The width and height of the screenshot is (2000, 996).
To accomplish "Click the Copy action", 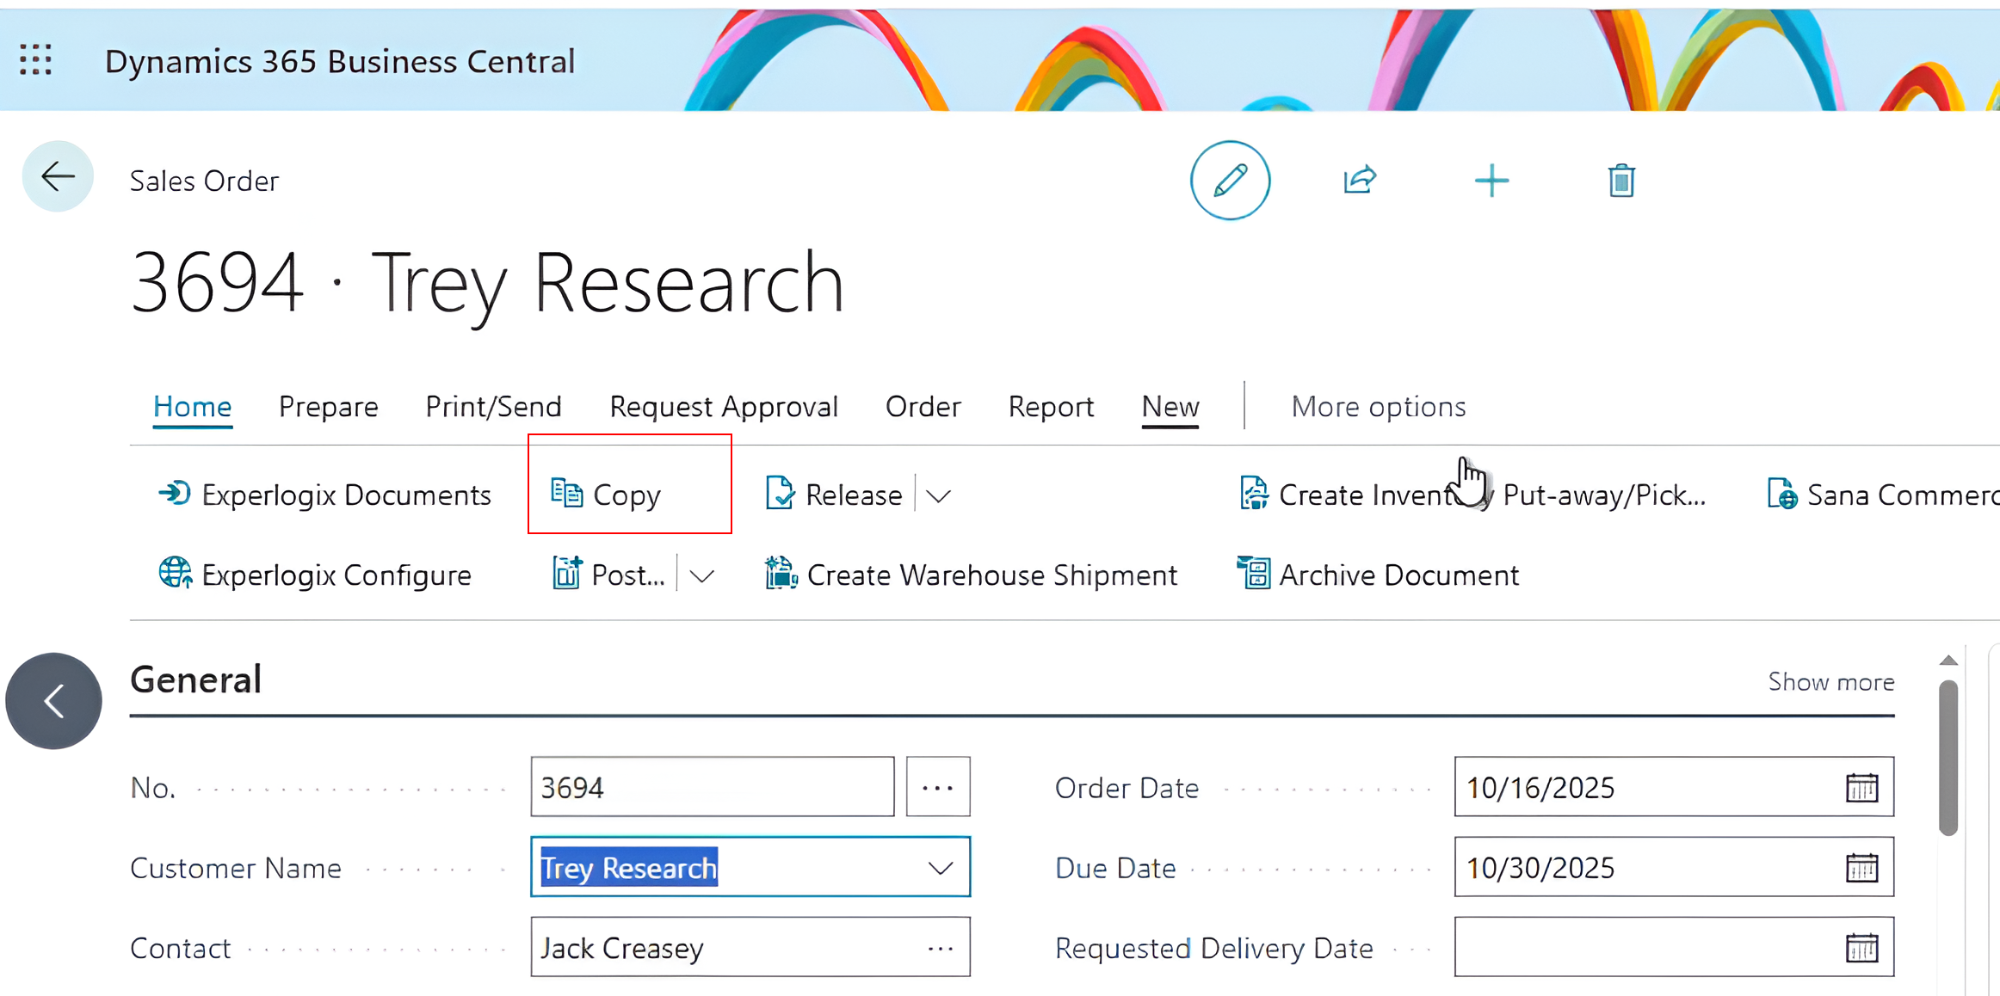I will click(606, 495).
